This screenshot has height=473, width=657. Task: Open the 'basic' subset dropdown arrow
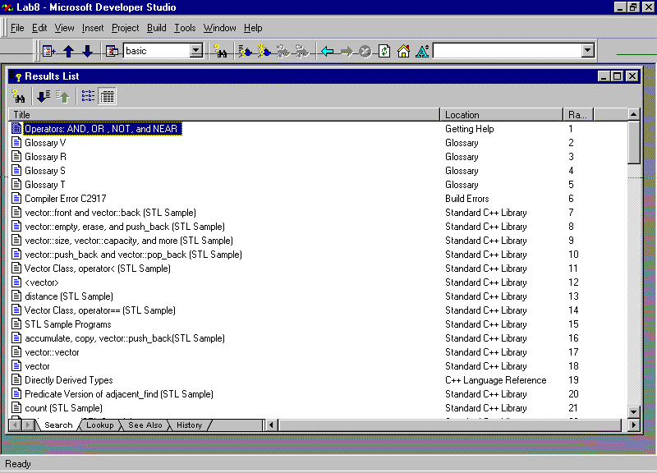pyautogui.click(x=196, y=51)
